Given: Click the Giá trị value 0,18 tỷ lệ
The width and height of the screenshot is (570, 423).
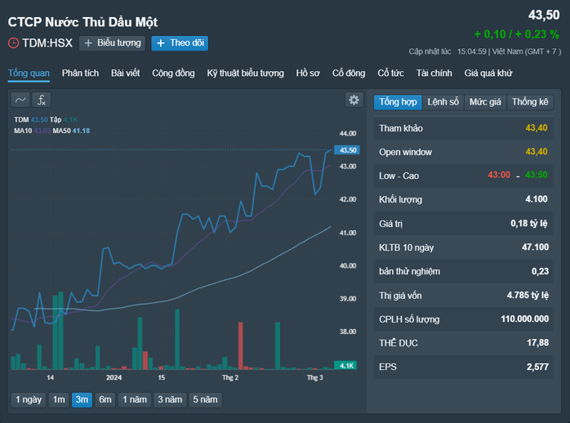Looking at the screenshot, I should pyautogui.click(x=529, y=224).
